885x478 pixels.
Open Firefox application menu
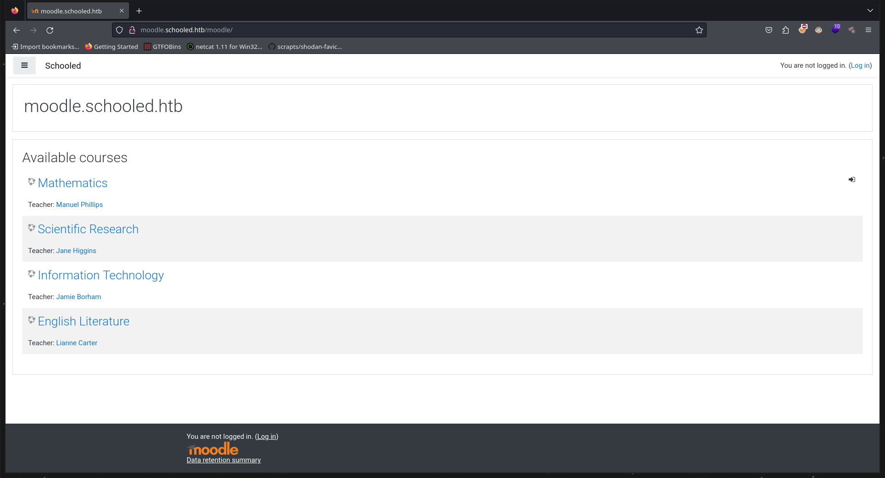tap(868, 30)
